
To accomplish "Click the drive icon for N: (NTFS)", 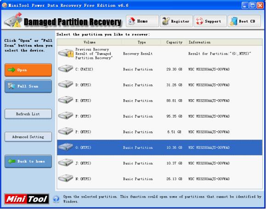I will click(66, 178).
